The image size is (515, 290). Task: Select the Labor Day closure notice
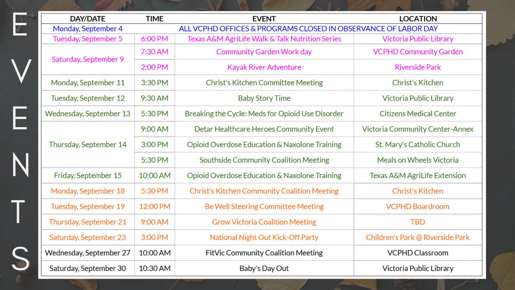308,29
